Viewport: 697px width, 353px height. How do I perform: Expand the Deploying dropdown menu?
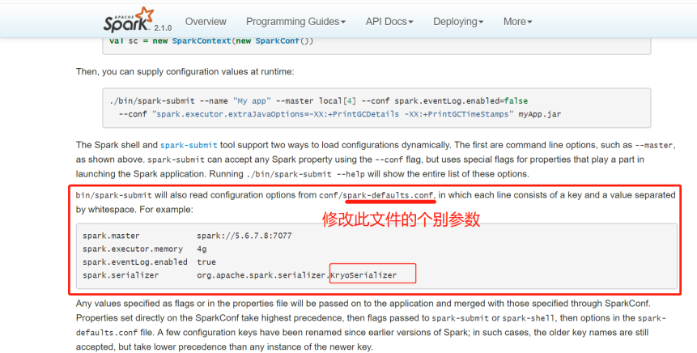(x=458, y=21)
